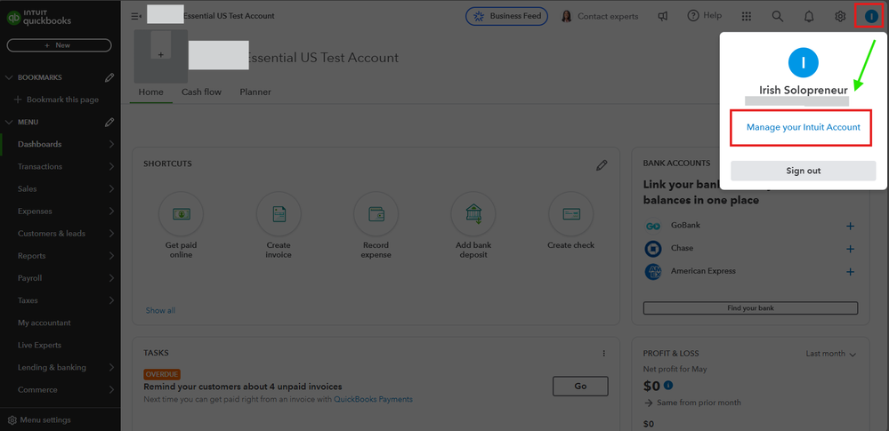Image resolution: width=889 pixels, height=431 pixels.
Task: Expand the Taxes submenu arrow
Action: pos(111,300)
